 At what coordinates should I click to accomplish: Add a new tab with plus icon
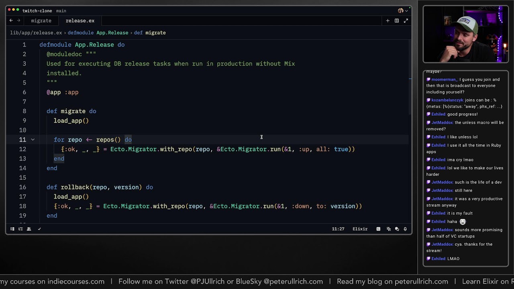click(x=388, y=20)
